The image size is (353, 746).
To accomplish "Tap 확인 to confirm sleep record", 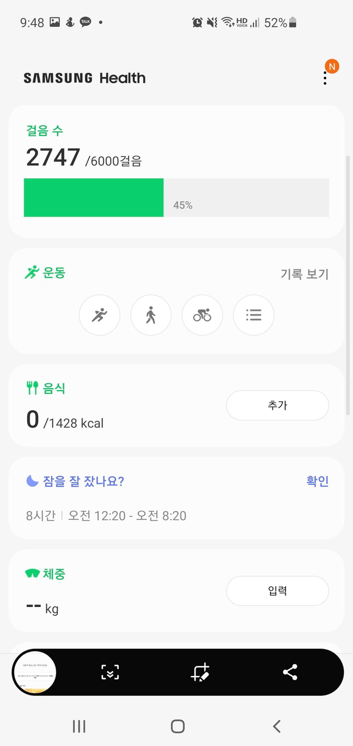I will (317, 481).
